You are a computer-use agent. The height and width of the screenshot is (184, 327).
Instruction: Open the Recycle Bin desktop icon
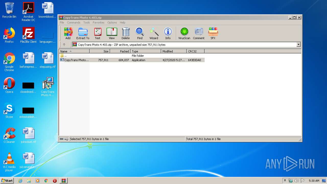click(x=9, y=10)
